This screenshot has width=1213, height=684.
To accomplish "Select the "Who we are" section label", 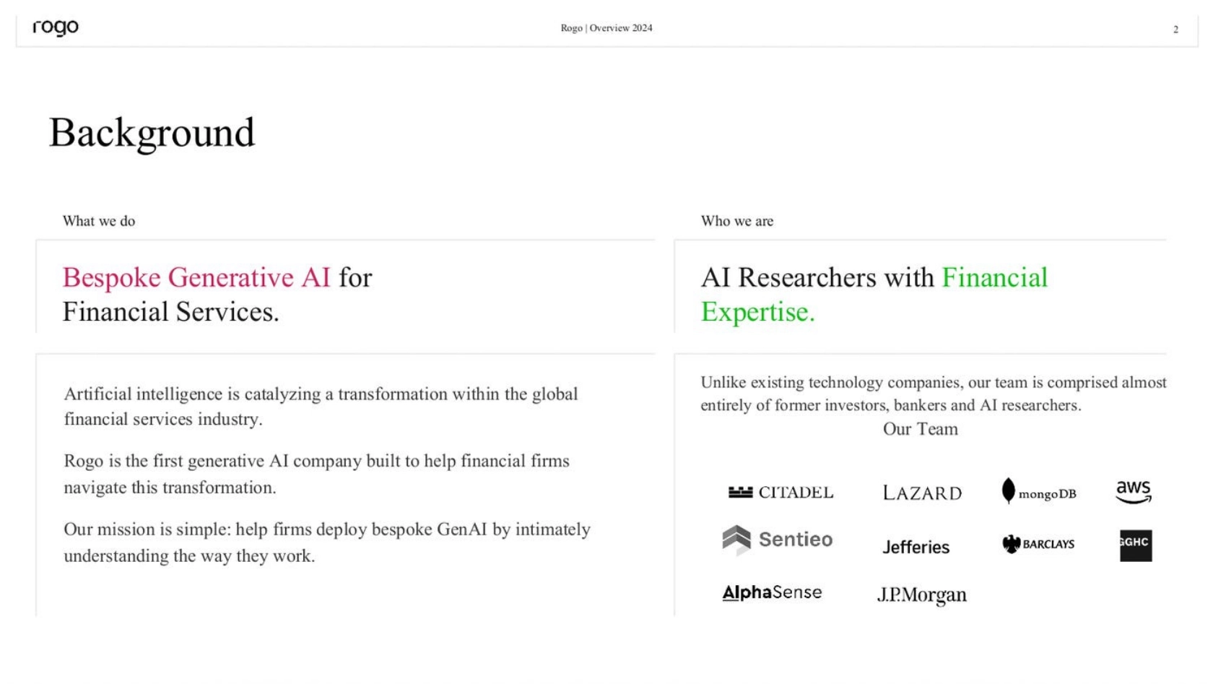I will pyautogui.click(x=736, y=221).
